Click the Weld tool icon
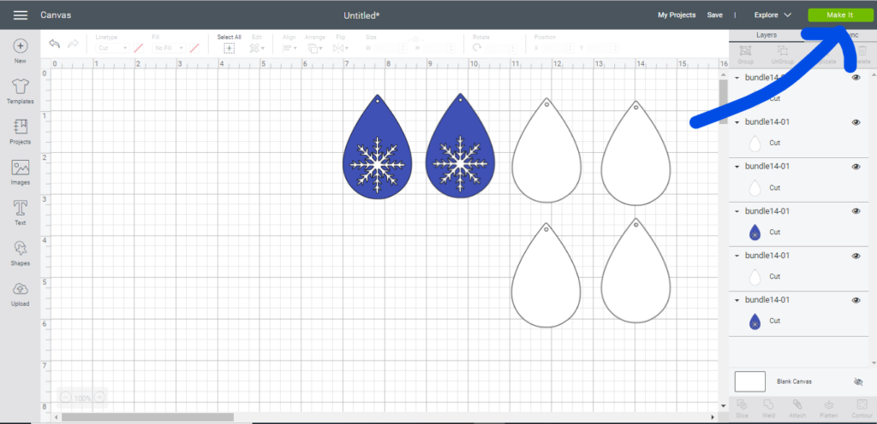 (x=768, y=404)
